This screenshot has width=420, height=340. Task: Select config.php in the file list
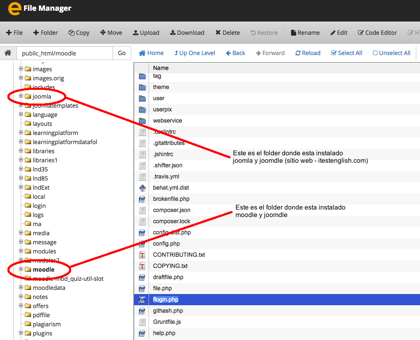click(166, 244)
